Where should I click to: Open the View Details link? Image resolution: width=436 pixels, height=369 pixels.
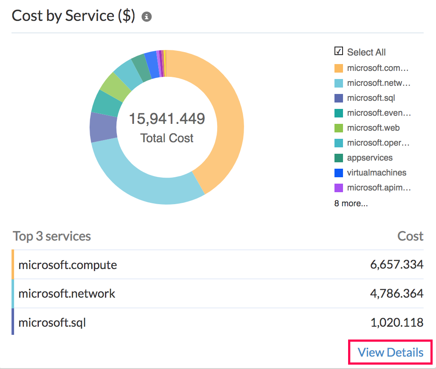(390, 352)
